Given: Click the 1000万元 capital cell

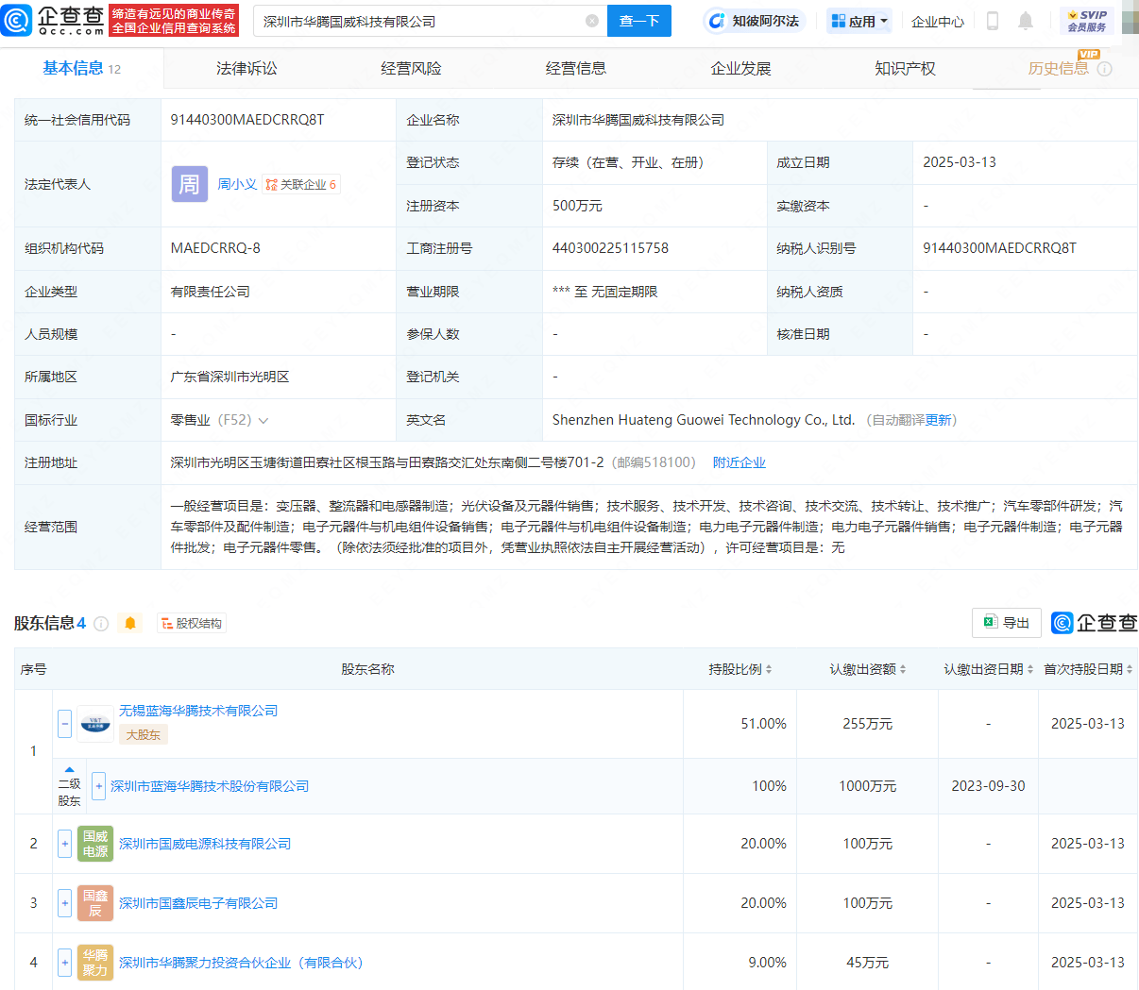Looking at the screenshot, I should [x=867, y=786].
